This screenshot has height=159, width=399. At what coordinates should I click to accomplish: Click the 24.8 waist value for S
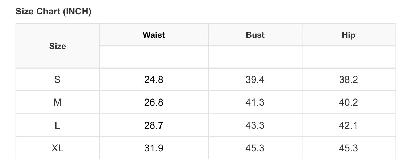[154, 79]
